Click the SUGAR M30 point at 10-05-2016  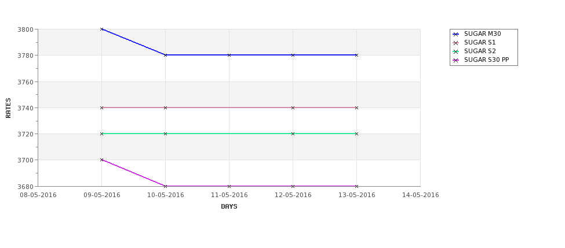(165, 55)
